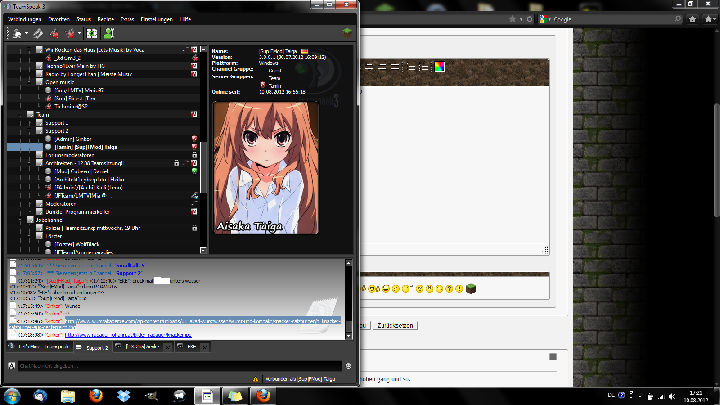Open dropdown arrow next to away status

(27, 33)
